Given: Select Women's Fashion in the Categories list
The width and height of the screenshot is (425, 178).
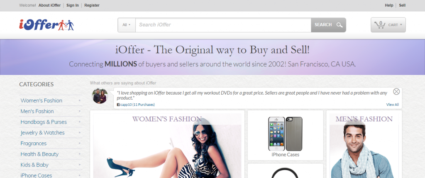Looking at the screenshot, I should (42, 100).
